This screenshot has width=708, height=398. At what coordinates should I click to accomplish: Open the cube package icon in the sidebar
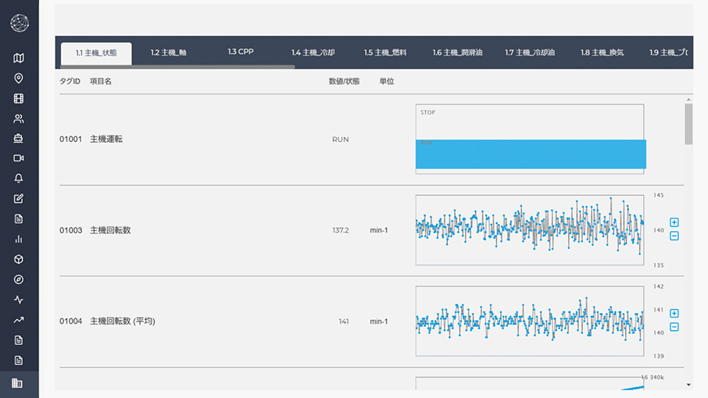pyautogui.click(x=19, y=260)
